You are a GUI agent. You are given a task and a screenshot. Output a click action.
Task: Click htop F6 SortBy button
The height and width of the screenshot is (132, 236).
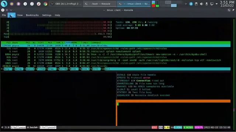pos(62,69)
